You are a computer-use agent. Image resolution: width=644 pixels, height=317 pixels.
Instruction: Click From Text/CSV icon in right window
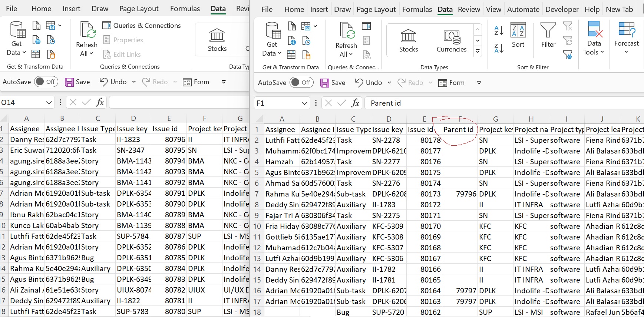[292, 26]
